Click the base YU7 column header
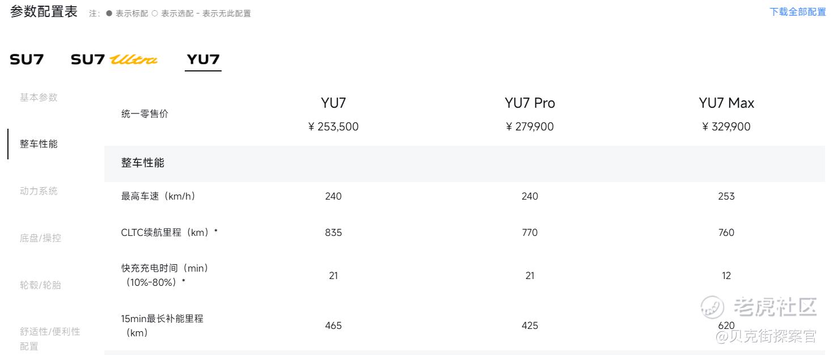This screenshot has width=833, height=355. [333, 103]
